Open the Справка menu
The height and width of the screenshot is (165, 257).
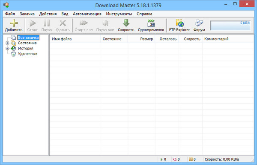click(x=144, y=14)
